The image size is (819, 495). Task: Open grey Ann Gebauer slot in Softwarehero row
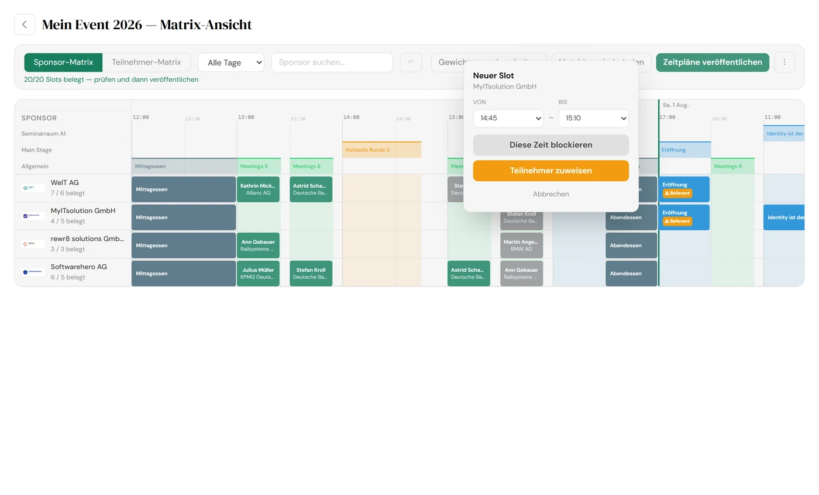tap(521, 274)
